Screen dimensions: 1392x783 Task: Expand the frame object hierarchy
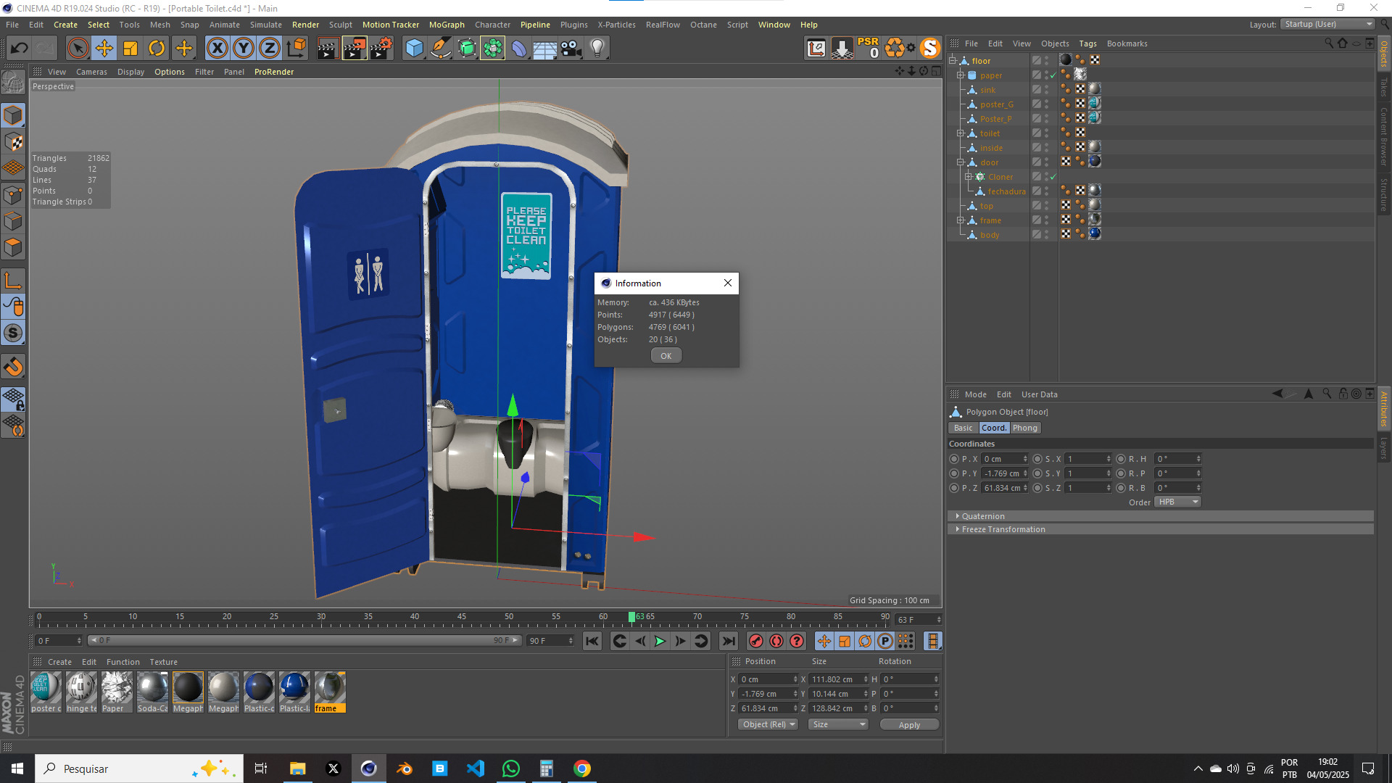point(960,220)
